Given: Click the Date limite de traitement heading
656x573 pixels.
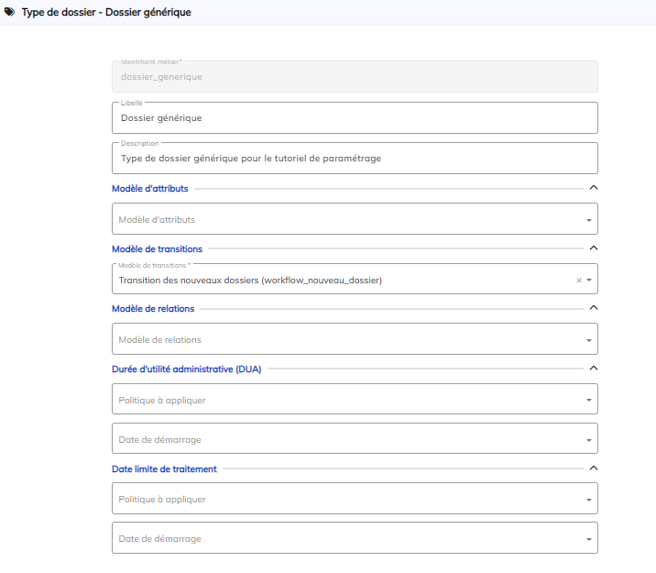Looking at the screenshot, I should point(164,468).
